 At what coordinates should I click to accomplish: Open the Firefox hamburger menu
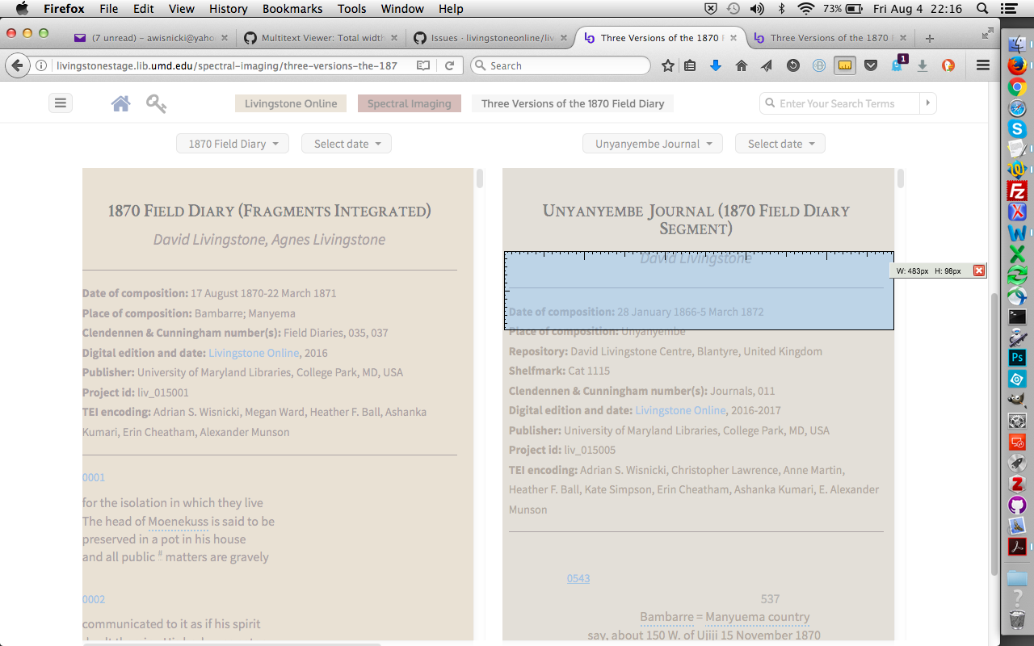(x=983, y=66)
